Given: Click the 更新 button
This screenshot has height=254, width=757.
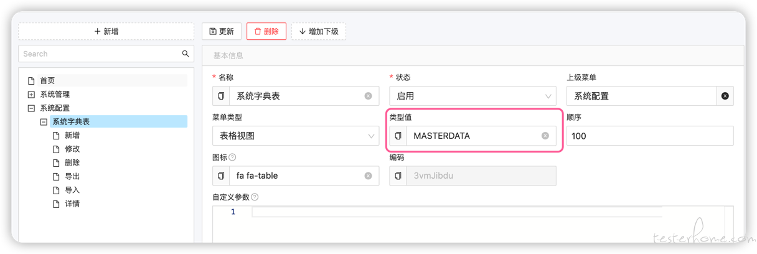Looking at the screenshot, I should tap(222, 31).
